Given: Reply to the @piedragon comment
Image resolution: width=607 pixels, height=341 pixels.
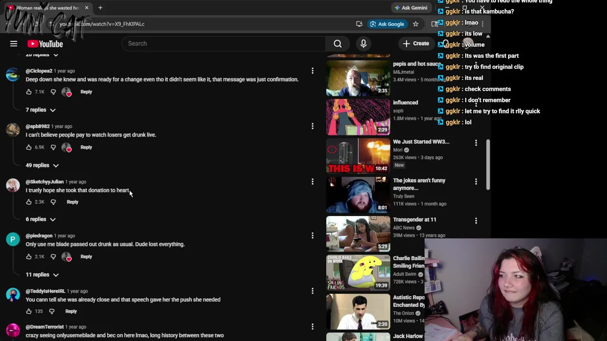Looking at the screenshot, I should click(x=86, y=257).
